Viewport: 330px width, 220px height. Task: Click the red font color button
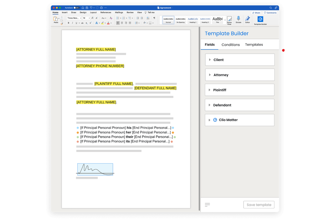[x=108, y=23]
